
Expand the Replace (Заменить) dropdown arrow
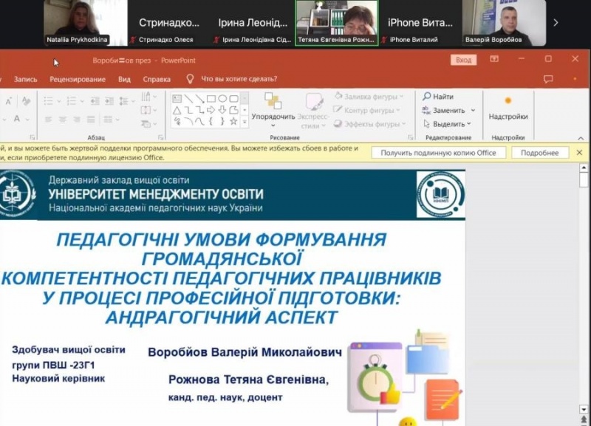[x=473, y=111]
